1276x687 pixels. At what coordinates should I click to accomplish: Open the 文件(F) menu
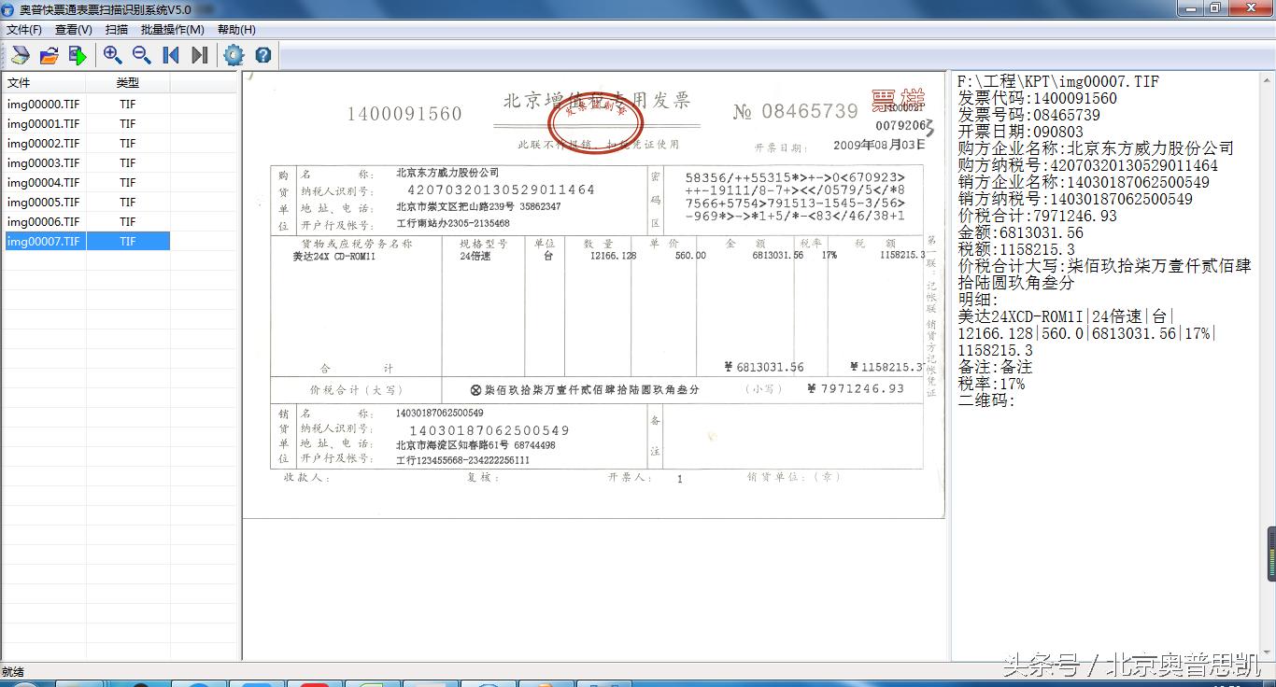tap(24, 29)
